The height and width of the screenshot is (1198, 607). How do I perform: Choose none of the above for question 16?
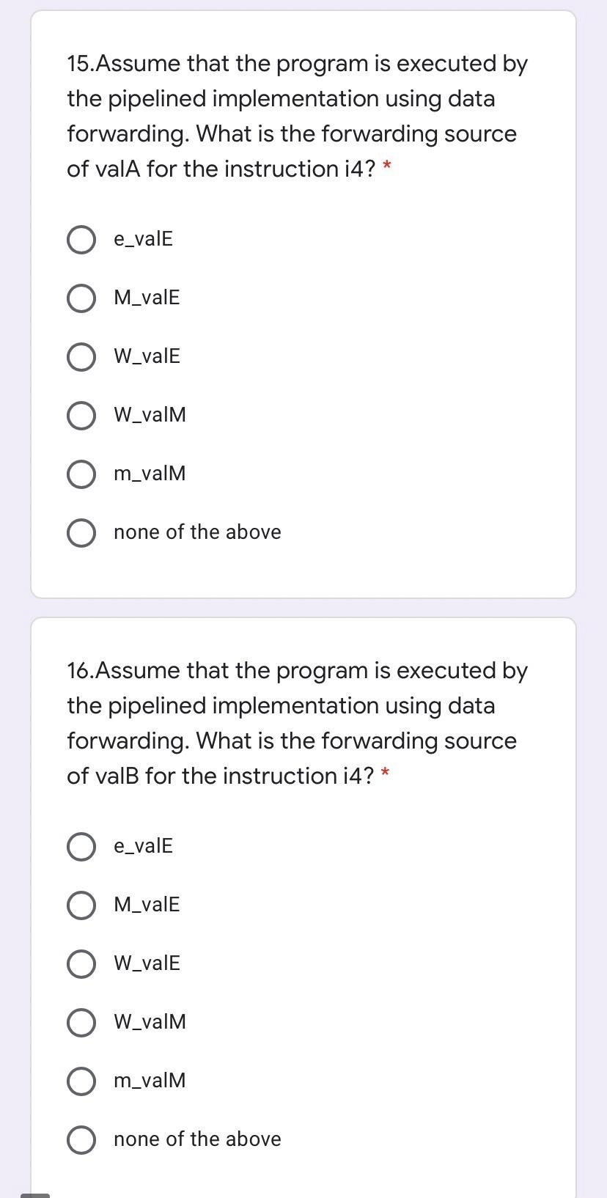(81, 1139)
